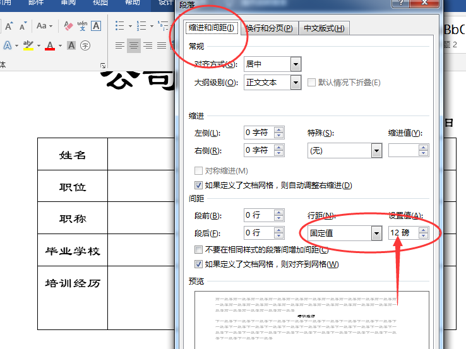Click the 缩进值 input field
The height and width of the screenshot is (349, 466).
coord(403,151)
